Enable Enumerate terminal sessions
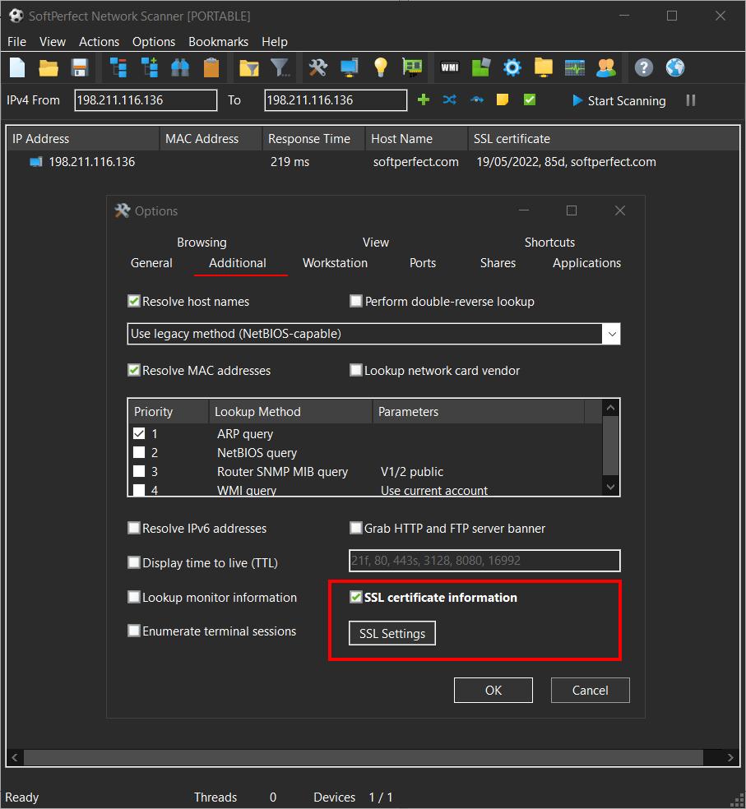 [134, 631]
